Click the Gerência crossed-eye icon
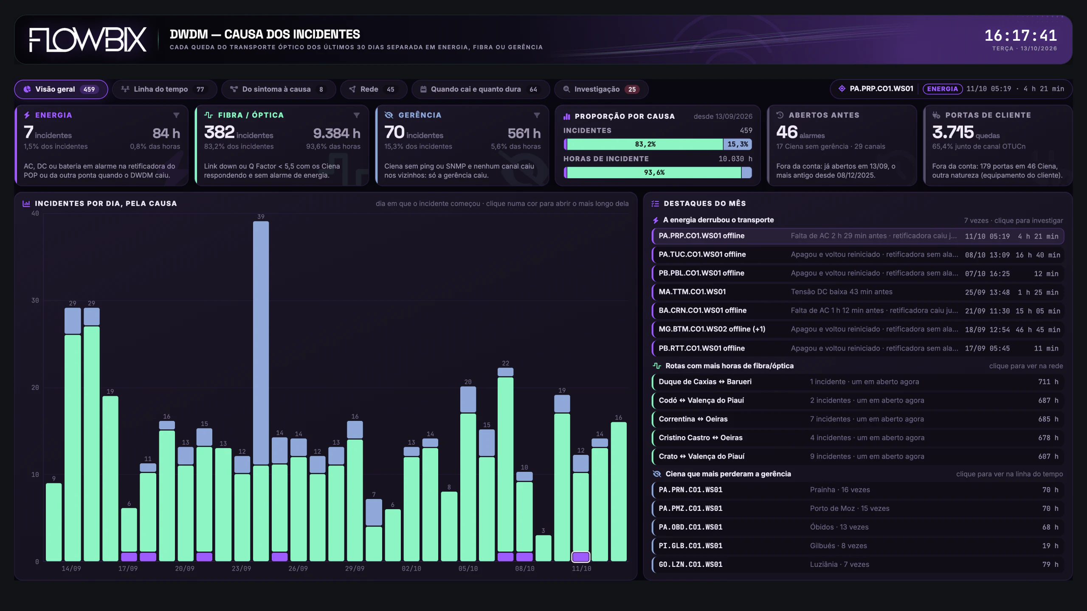Image resolution: width=1087 pixels, height=611 pixels. (x=389, y=115)
